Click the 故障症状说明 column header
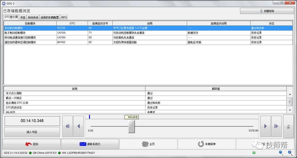The height and width of the screenshot is (158, 297). 218,23
